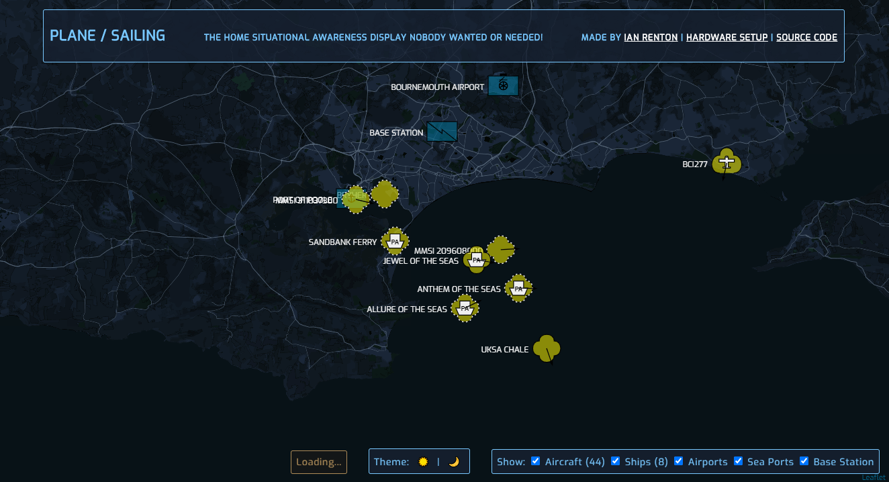Click the Loading status box
This screenshot has height=482, width=889.
[x=319, y=462]
